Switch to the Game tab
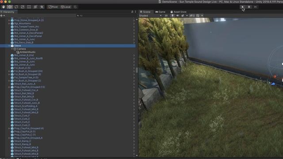Image resolution: width=283 pixels, height=159 pixels. 160,12
